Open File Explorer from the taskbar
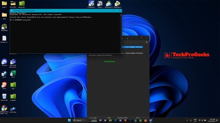This screenshot has width=220, height=123. point(110,120)
